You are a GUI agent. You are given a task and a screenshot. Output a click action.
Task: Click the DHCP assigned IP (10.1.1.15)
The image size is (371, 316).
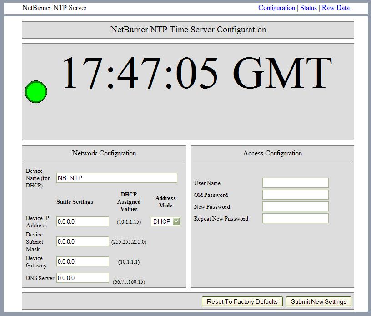pos(129,222)
